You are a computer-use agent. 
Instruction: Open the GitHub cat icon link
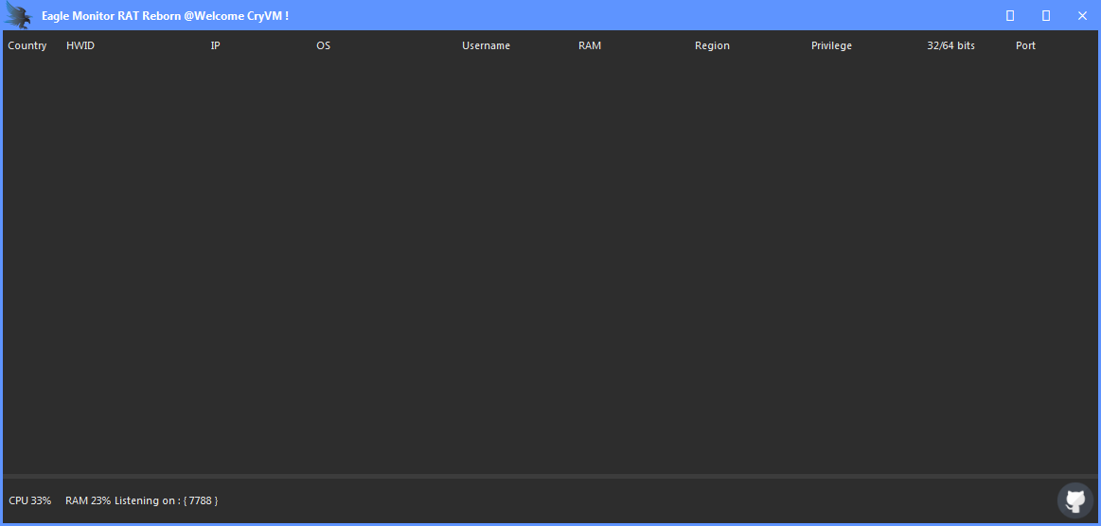1074,500
